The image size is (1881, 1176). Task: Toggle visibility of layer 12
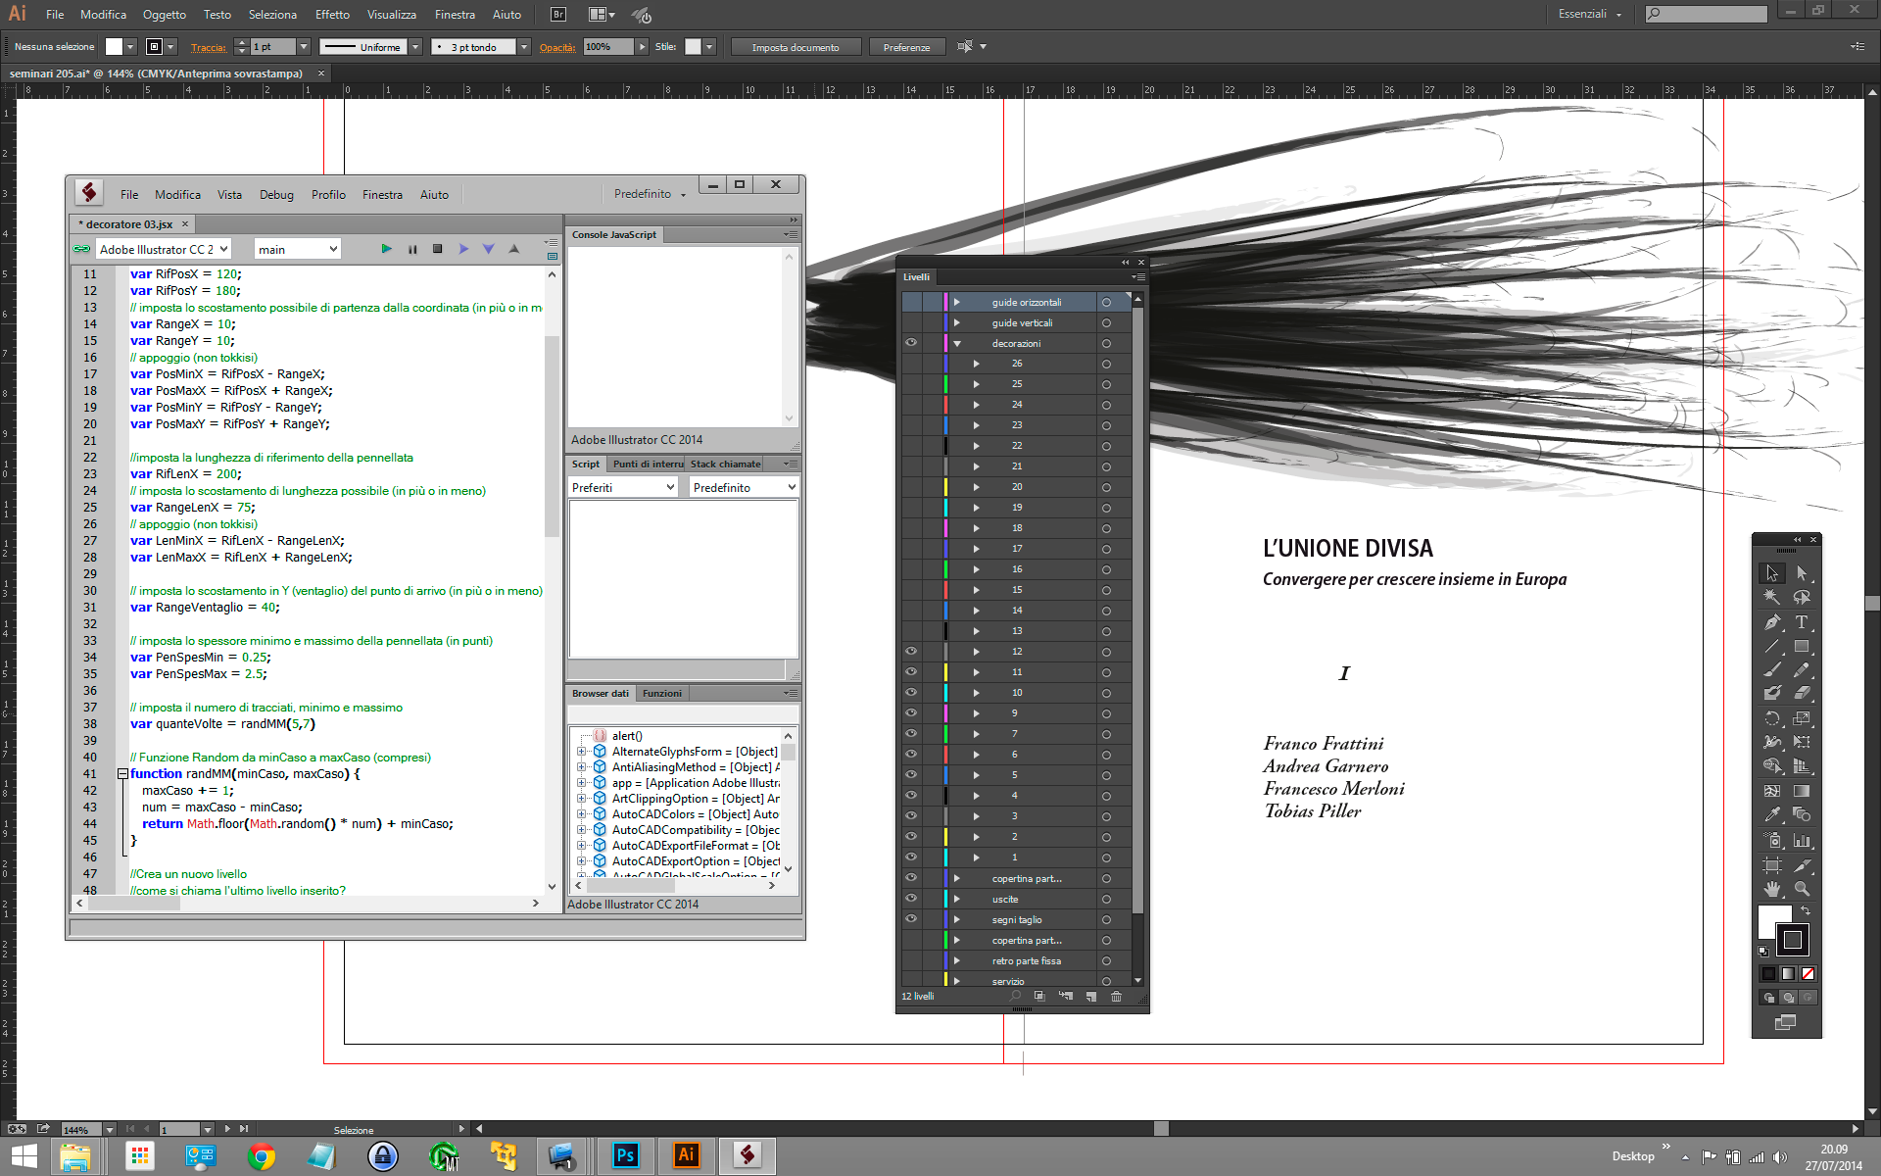point(911,652)
